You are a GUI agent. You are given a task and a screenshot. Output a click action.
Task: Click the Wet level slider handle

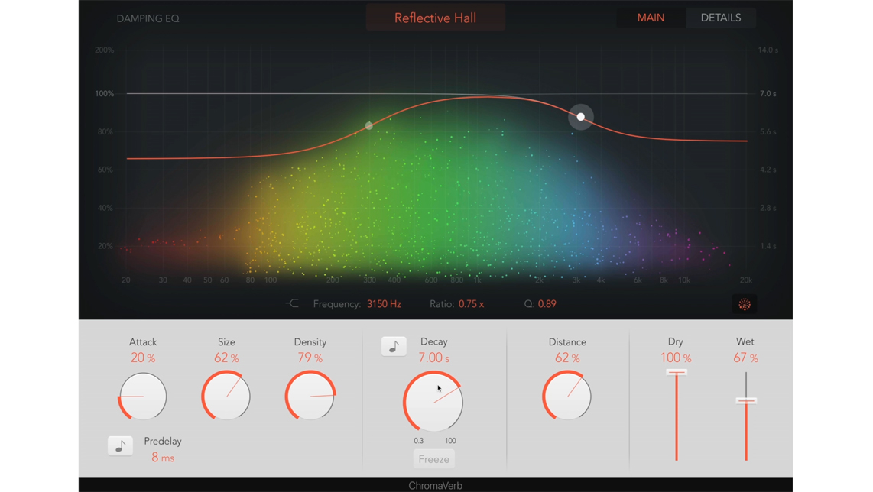[746, 400]
